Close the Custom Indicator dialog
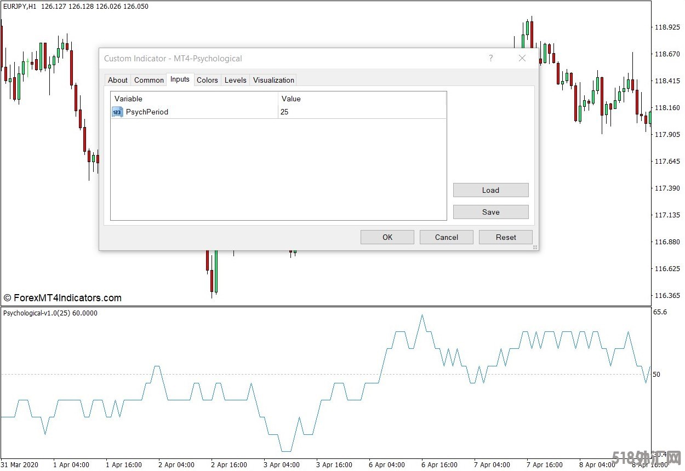Image resolution: width=685 pixels, height=471 pixels. click(x=522, y=58)
